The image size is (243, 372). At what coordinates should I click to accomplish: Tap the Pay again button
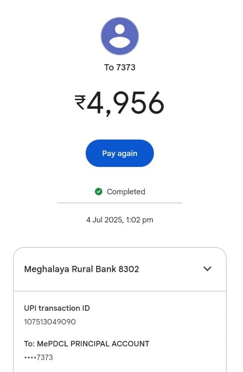pos(120,153)
